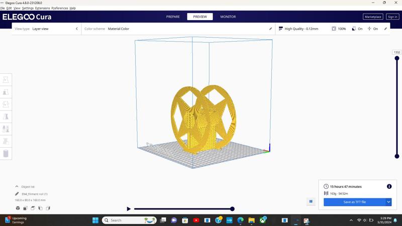Switch to the front camera view

26,208
